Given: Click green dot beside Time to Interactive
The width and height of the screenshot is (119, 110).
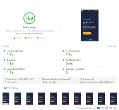Looking at the screenshot, I should 63,51.
